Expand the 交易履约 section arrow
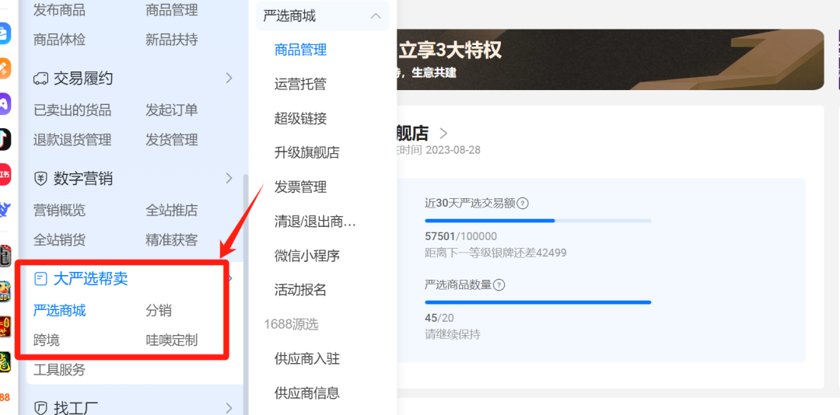The height and width of the screenshot is (415, 840). (x=229, y=78)
